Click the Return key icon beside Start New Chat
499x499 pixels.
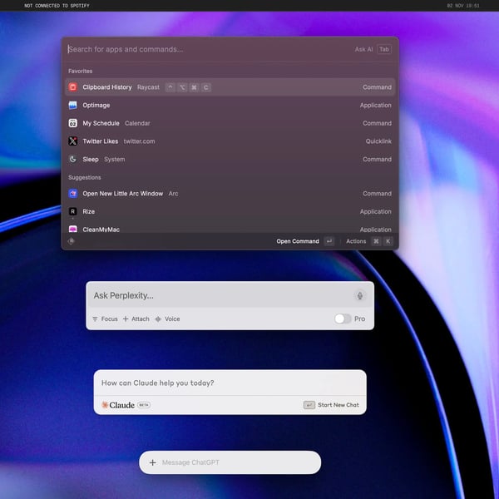pyautogui.click(x=309, y=405)
